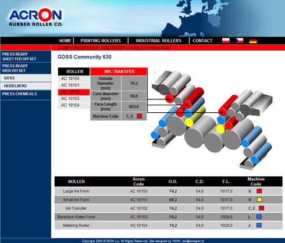Click red machine code swatch in Ink Transfer table row
Screen dimensions: 285x243
tap(261, 208)
